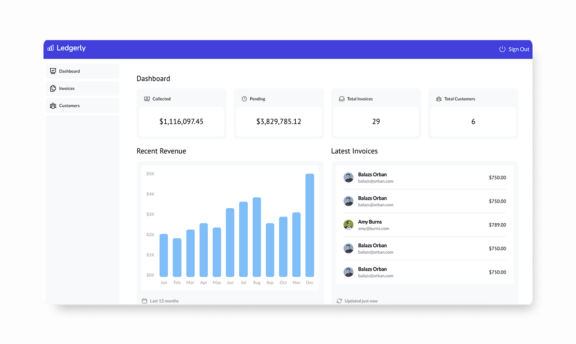576x344 pixels.
Task: Click the May revenue bar
Action: click(x=217, y=252)
